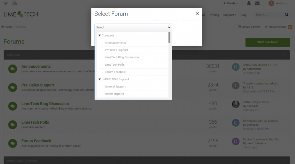Viewport: 295px width, 164px height.
Task: Click Mark site read
Action: (275, 27)
